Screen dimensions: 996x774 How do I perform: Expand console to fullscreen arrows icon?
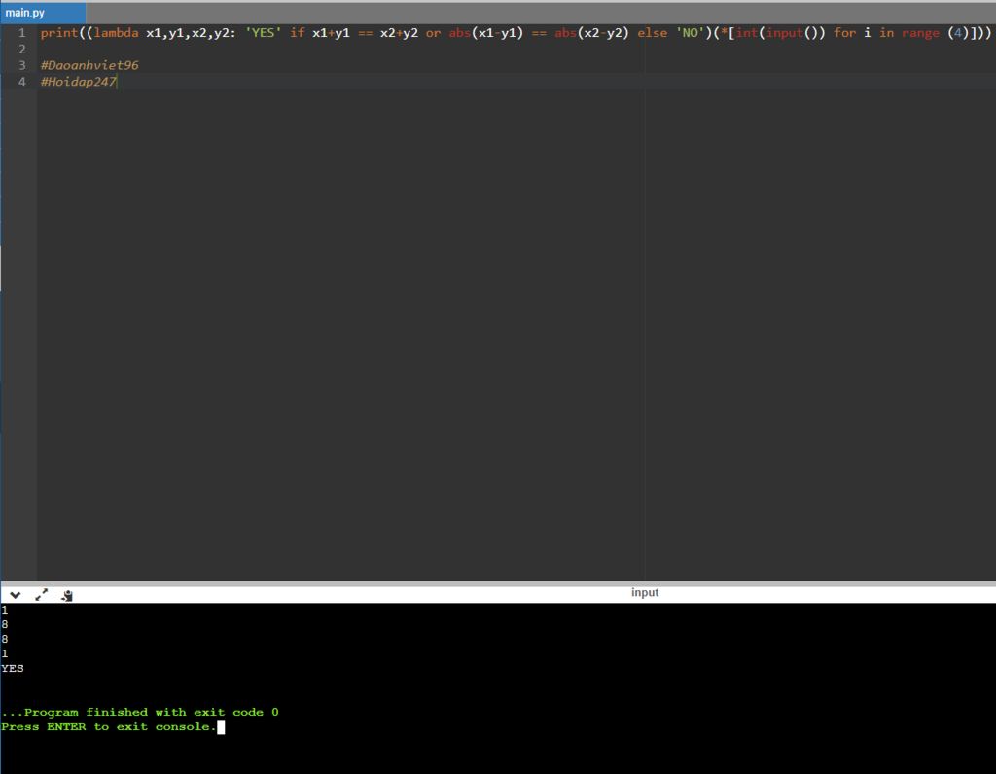click(41, 595)
